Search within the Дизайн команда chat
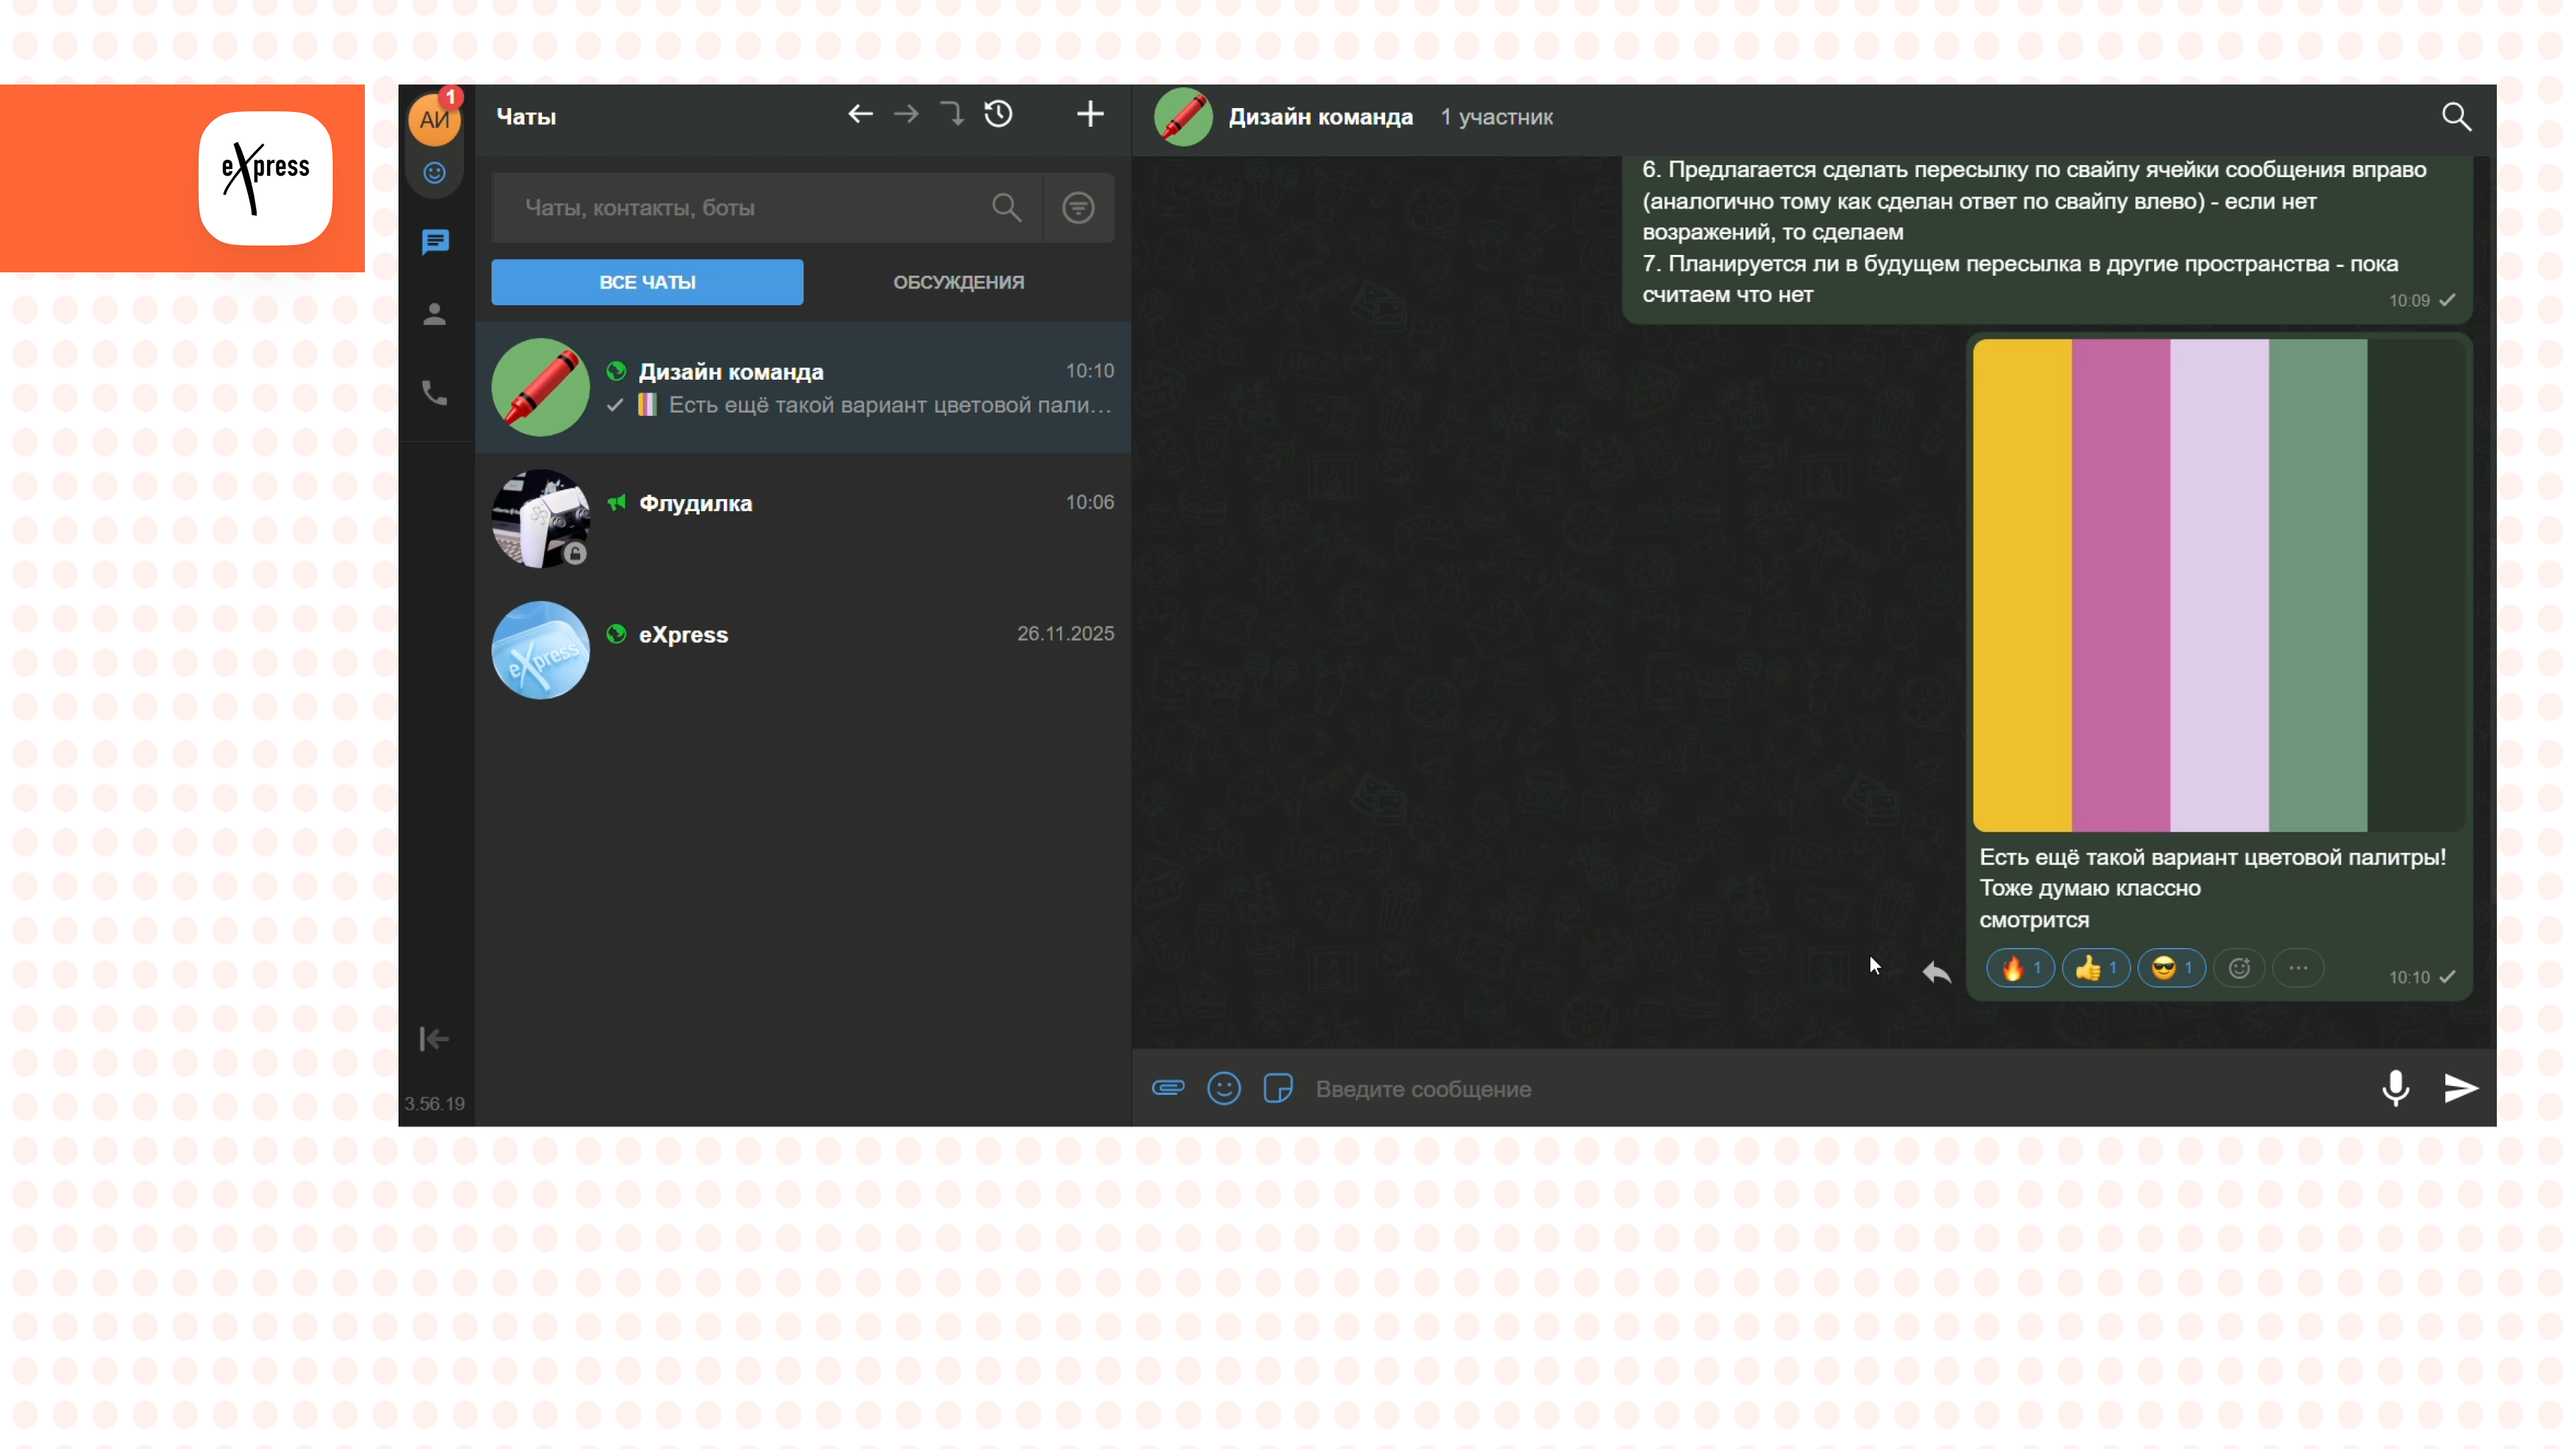Viewport: 2576px width, 1449px height. [x=2456, y=117]
